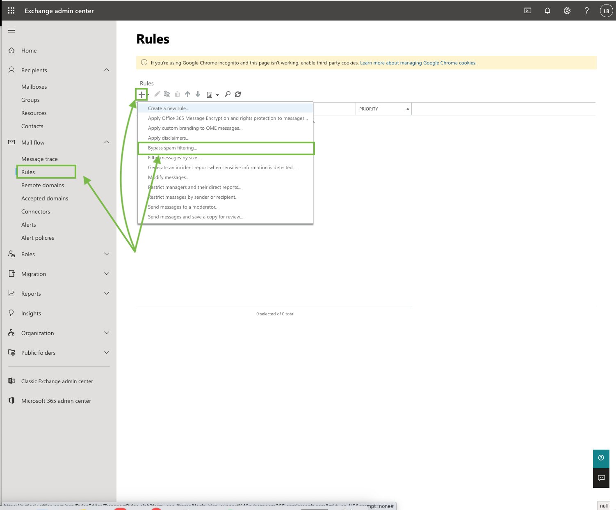Click the Home house icon

[x=11, y=51]
